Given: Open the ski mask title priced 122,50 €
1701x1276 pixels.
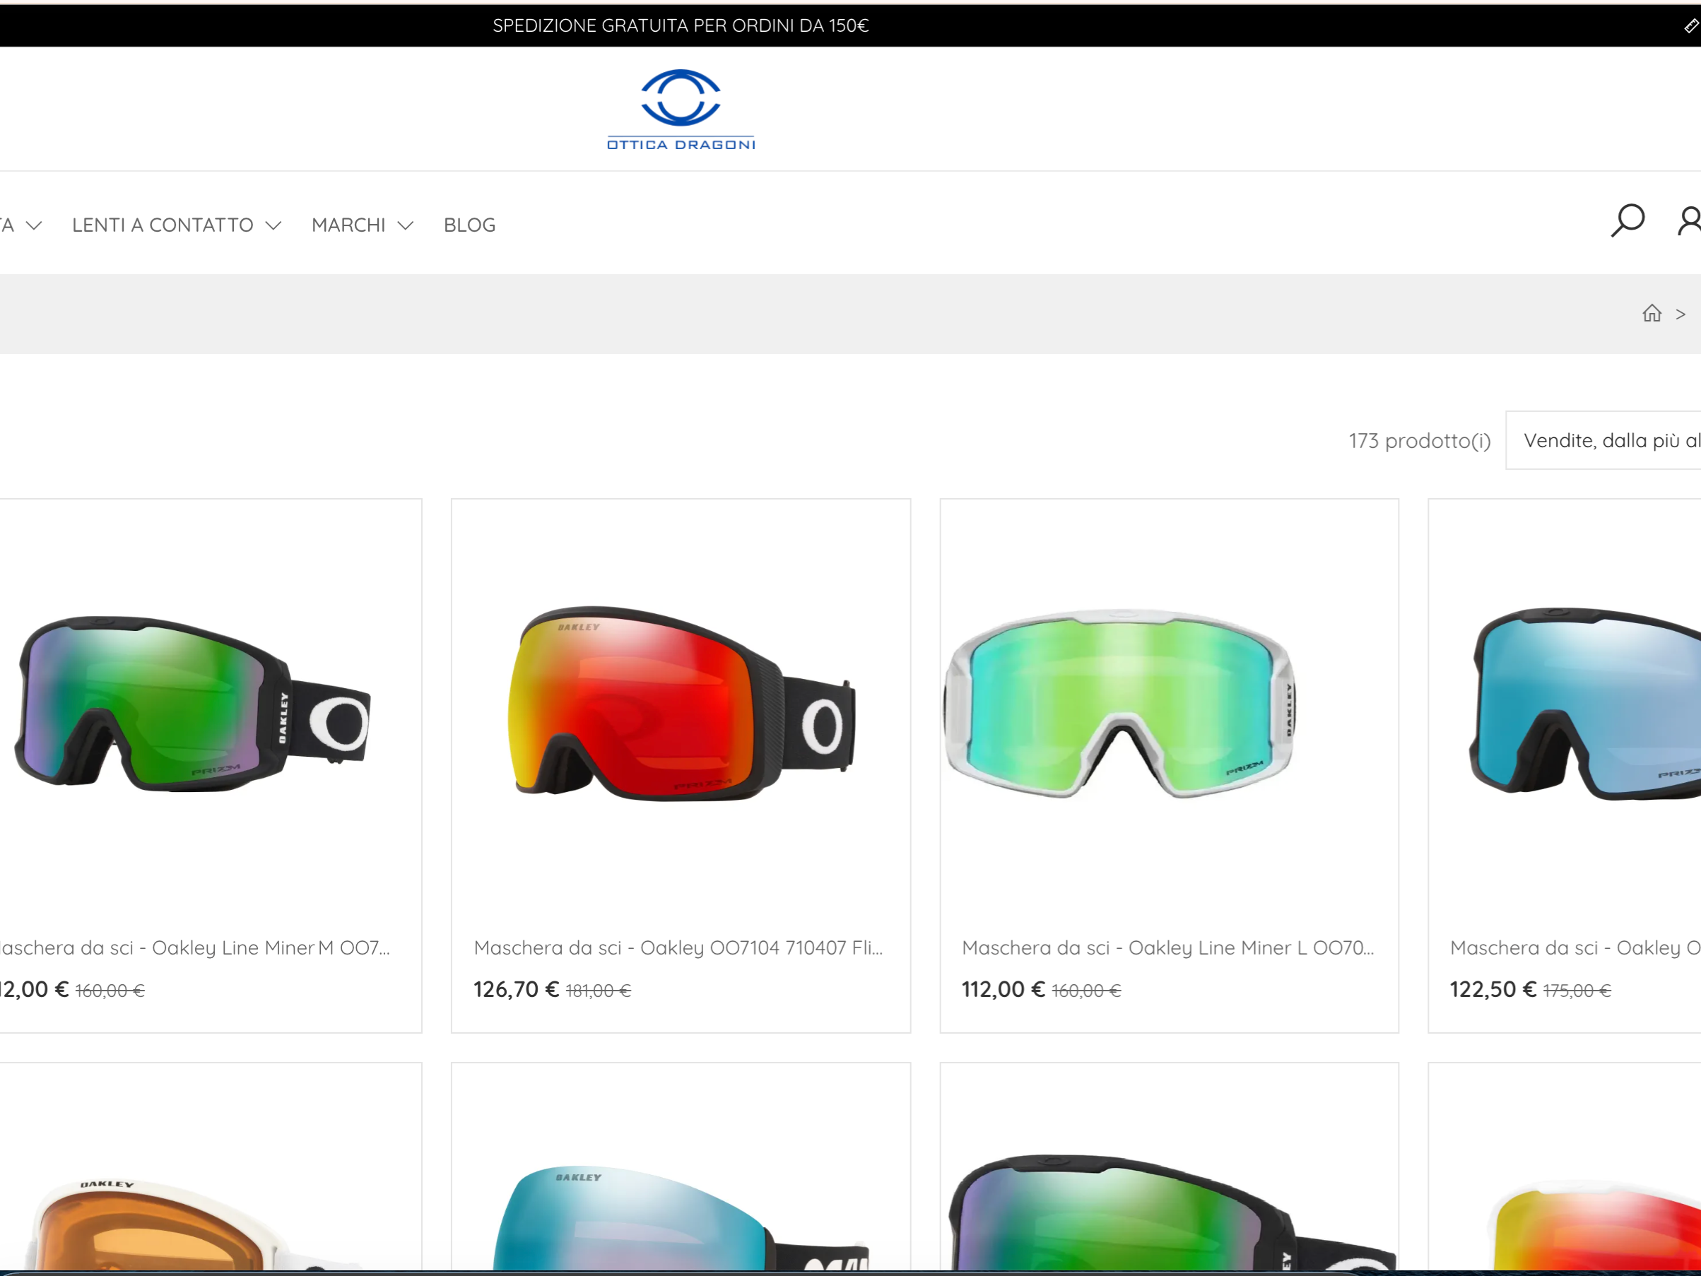Looking at the screenshot, I should 1575,947.
